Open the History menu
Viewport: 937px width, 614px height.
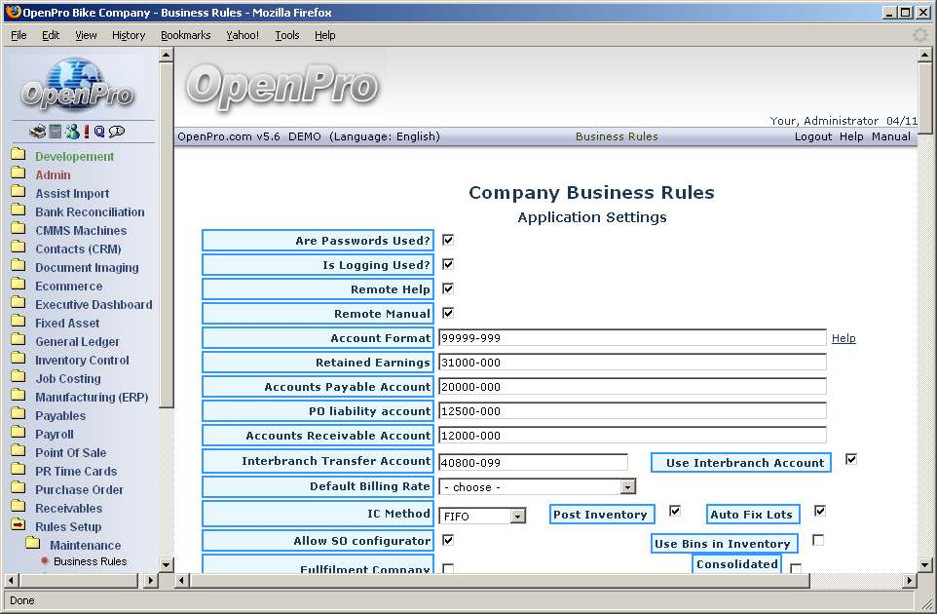click(128, 35)
